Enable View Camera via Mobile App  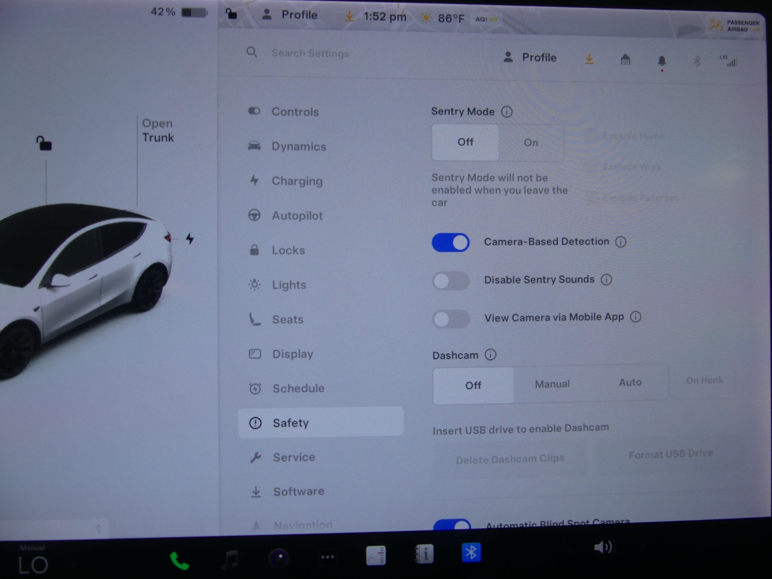coord(450,319)
